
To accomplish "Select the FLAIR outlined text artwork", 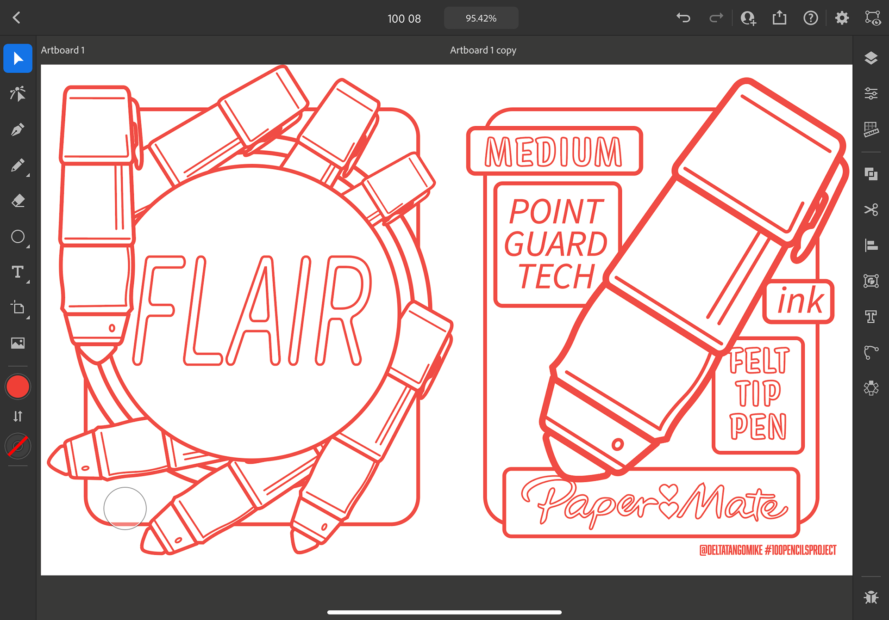I will pyautogui.click(x=253, y=311).
